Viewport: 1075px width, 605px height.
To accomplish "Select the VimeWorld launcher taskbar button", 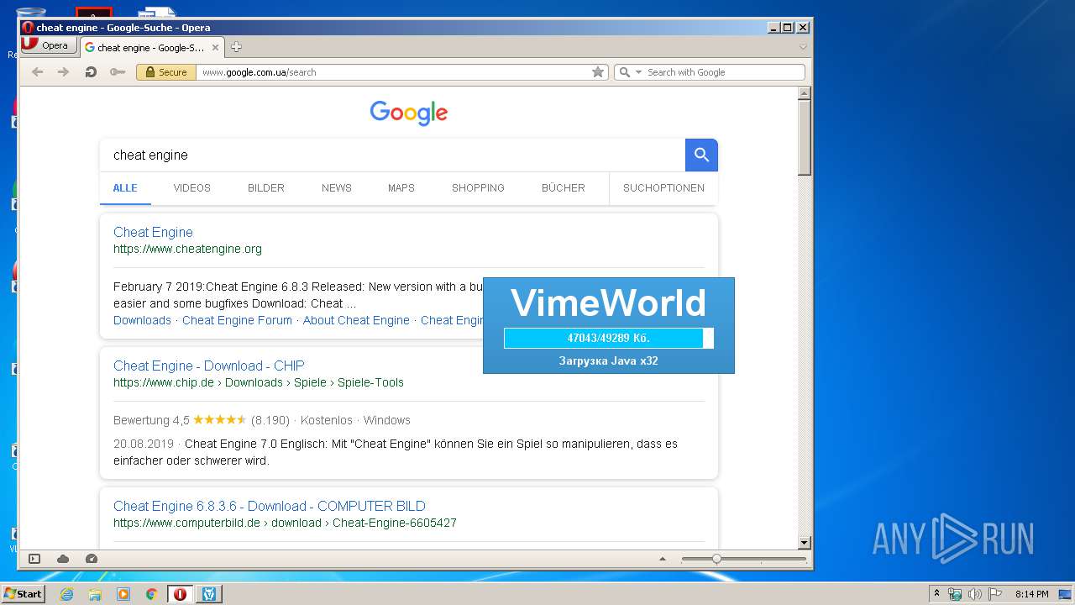I will point(208,594).
